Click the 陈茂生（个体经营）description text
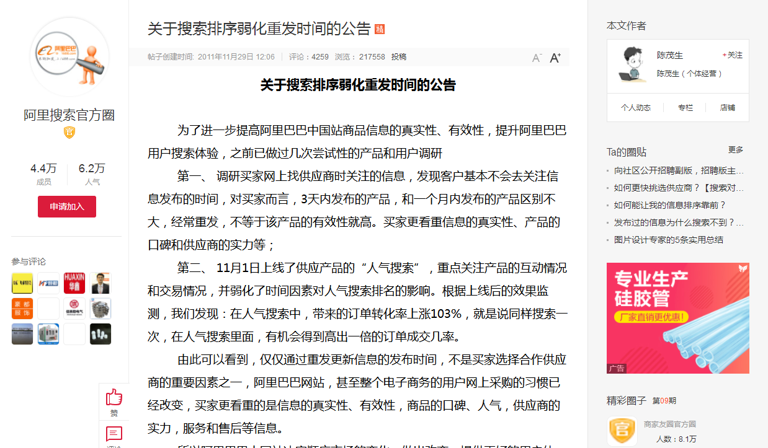The width and height of the screenshot is (768, 448). click(690, 74)
